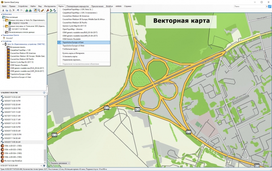Collapse the Library section

[2, 14]
